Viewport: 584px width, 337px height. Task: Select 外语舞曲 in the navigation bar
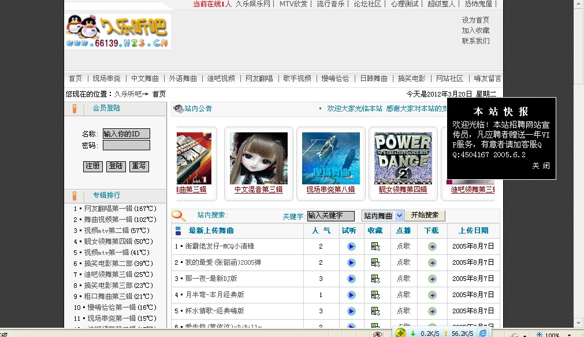click(x=183, y=78)
